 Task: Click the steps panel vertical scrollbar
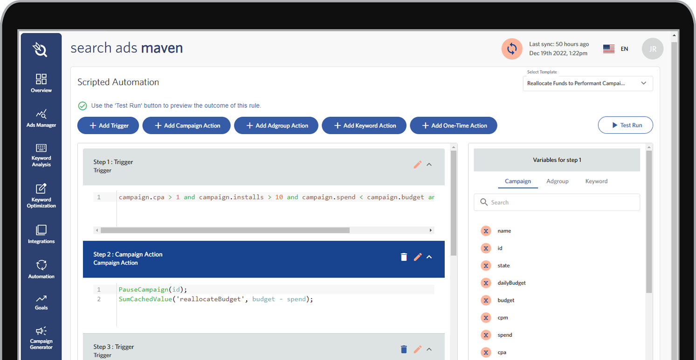[x=454, y=203]
